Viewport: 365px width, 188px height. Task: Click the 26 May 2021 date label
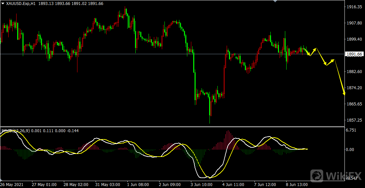coord(12,184)
